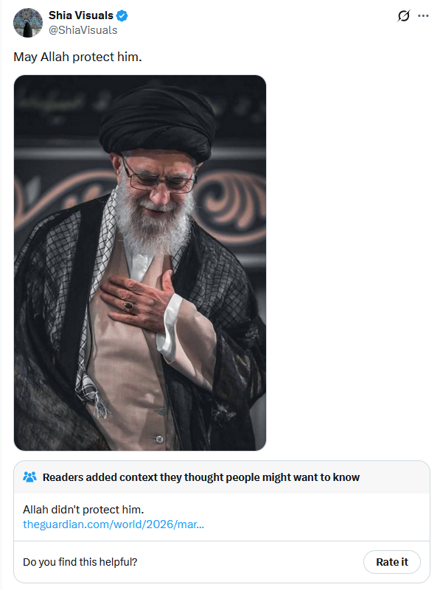Open the Shia Visuals profile avatar
Screen dimensions: 440x590
[28, 23]
